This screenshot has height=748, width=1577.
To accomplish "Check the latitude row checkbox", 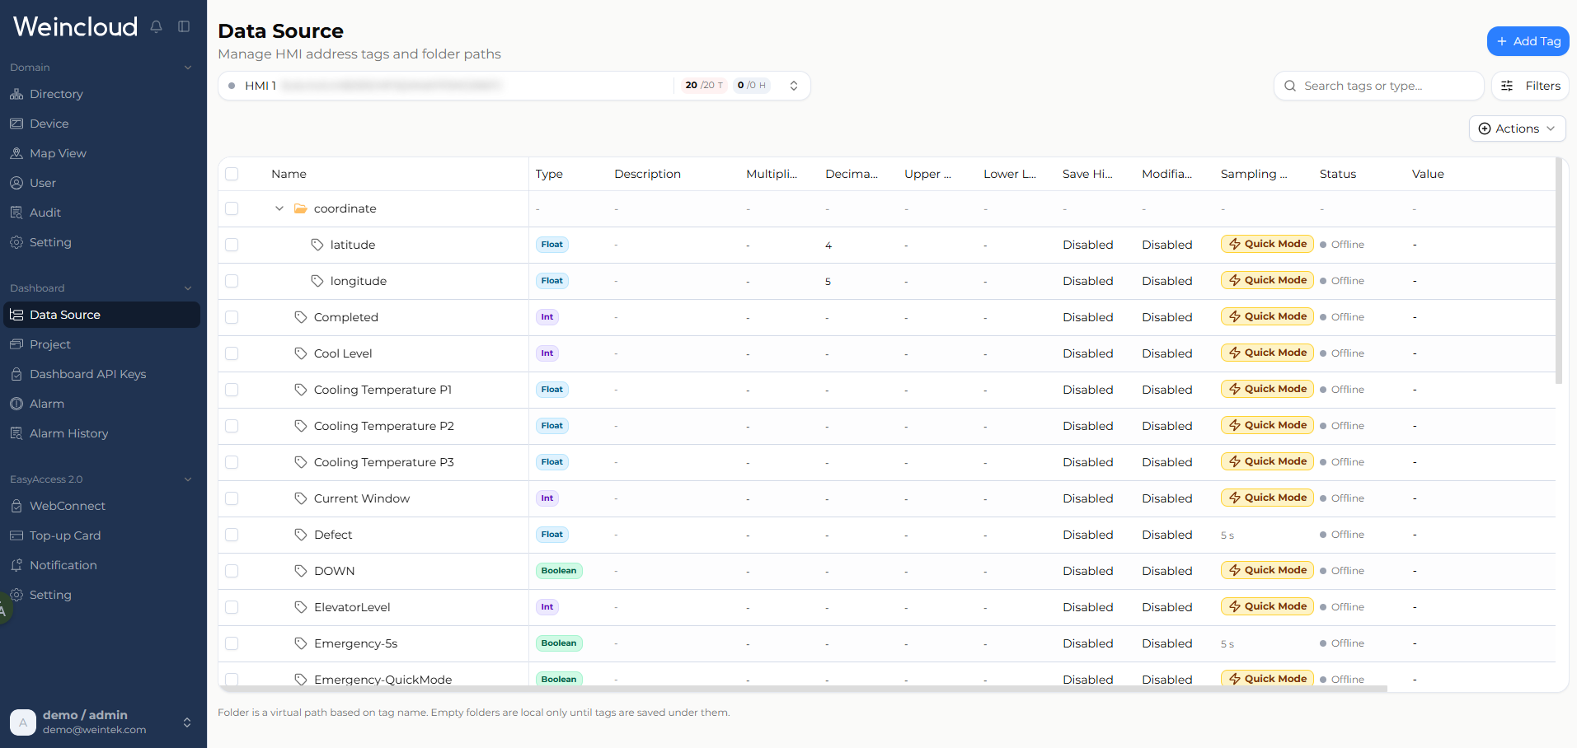I will [232, 245].
